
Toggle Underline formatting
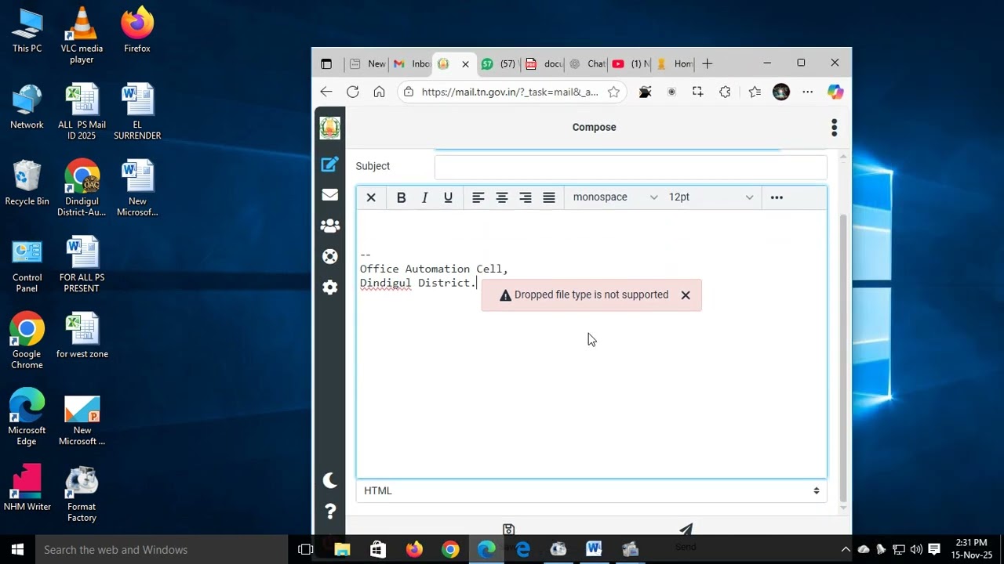coord(448,197)
